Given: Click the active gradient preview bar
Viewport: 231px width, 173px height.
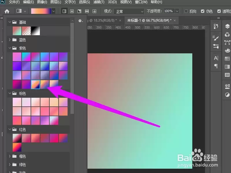Looking at the screenshot, I should [x=41, y=11].
